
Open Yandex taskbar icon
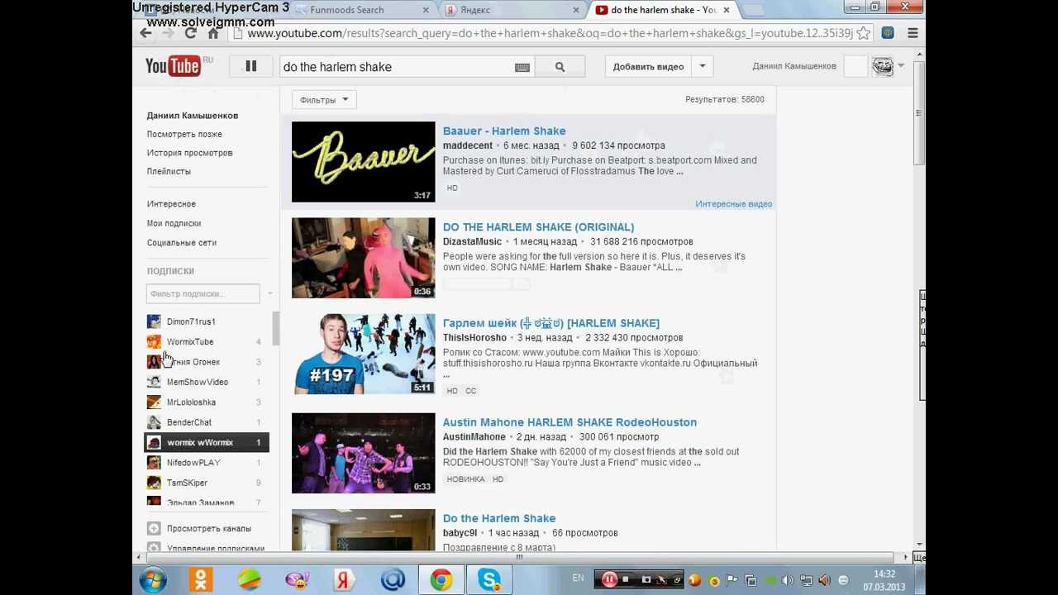point(345,580)
